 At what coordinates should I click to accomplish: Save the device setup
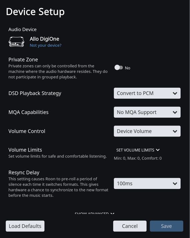pyautogui.click(x=166, y=226)
